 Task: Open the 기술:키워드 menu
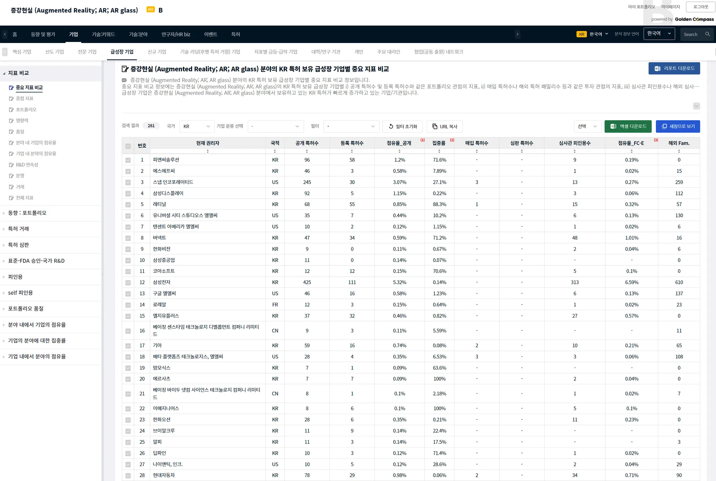(103, 34)
